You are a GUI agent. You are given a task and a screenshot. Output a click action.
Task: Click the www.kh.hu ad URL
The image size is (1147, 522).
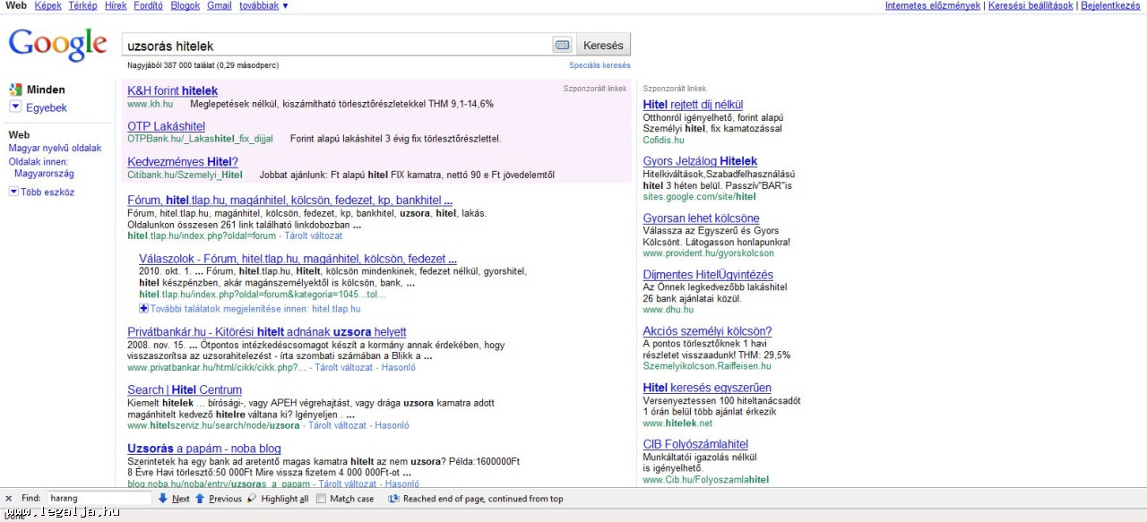[x=150, y=104]
